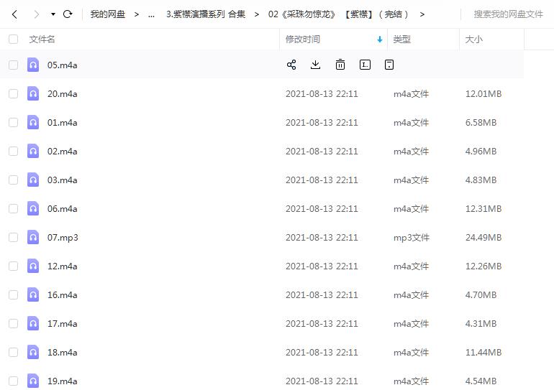The image size is (554, 390).
Task: Open the file named 07.mp3
Action: pyautogui.click(x=63, y=238)
